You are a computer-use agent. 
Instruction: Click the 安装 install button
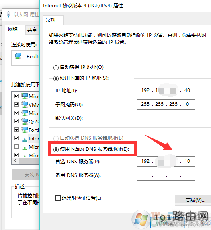click(x=26, y=175)
